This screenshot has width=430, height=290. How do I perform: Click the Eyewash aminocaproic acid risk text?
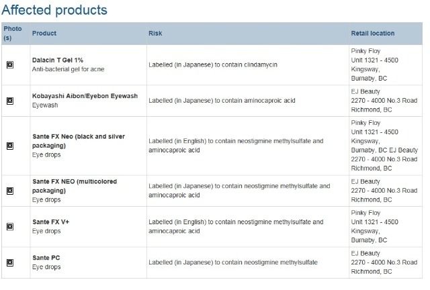[x=222, y=101]
